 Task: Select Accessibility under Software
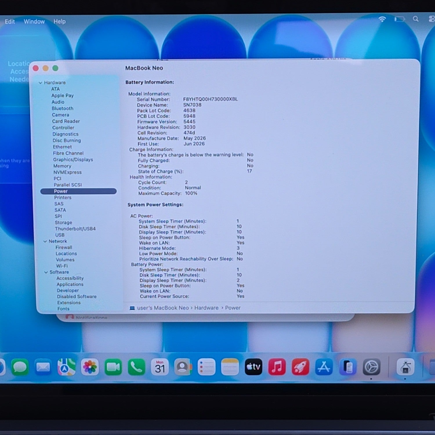point(70,278)
